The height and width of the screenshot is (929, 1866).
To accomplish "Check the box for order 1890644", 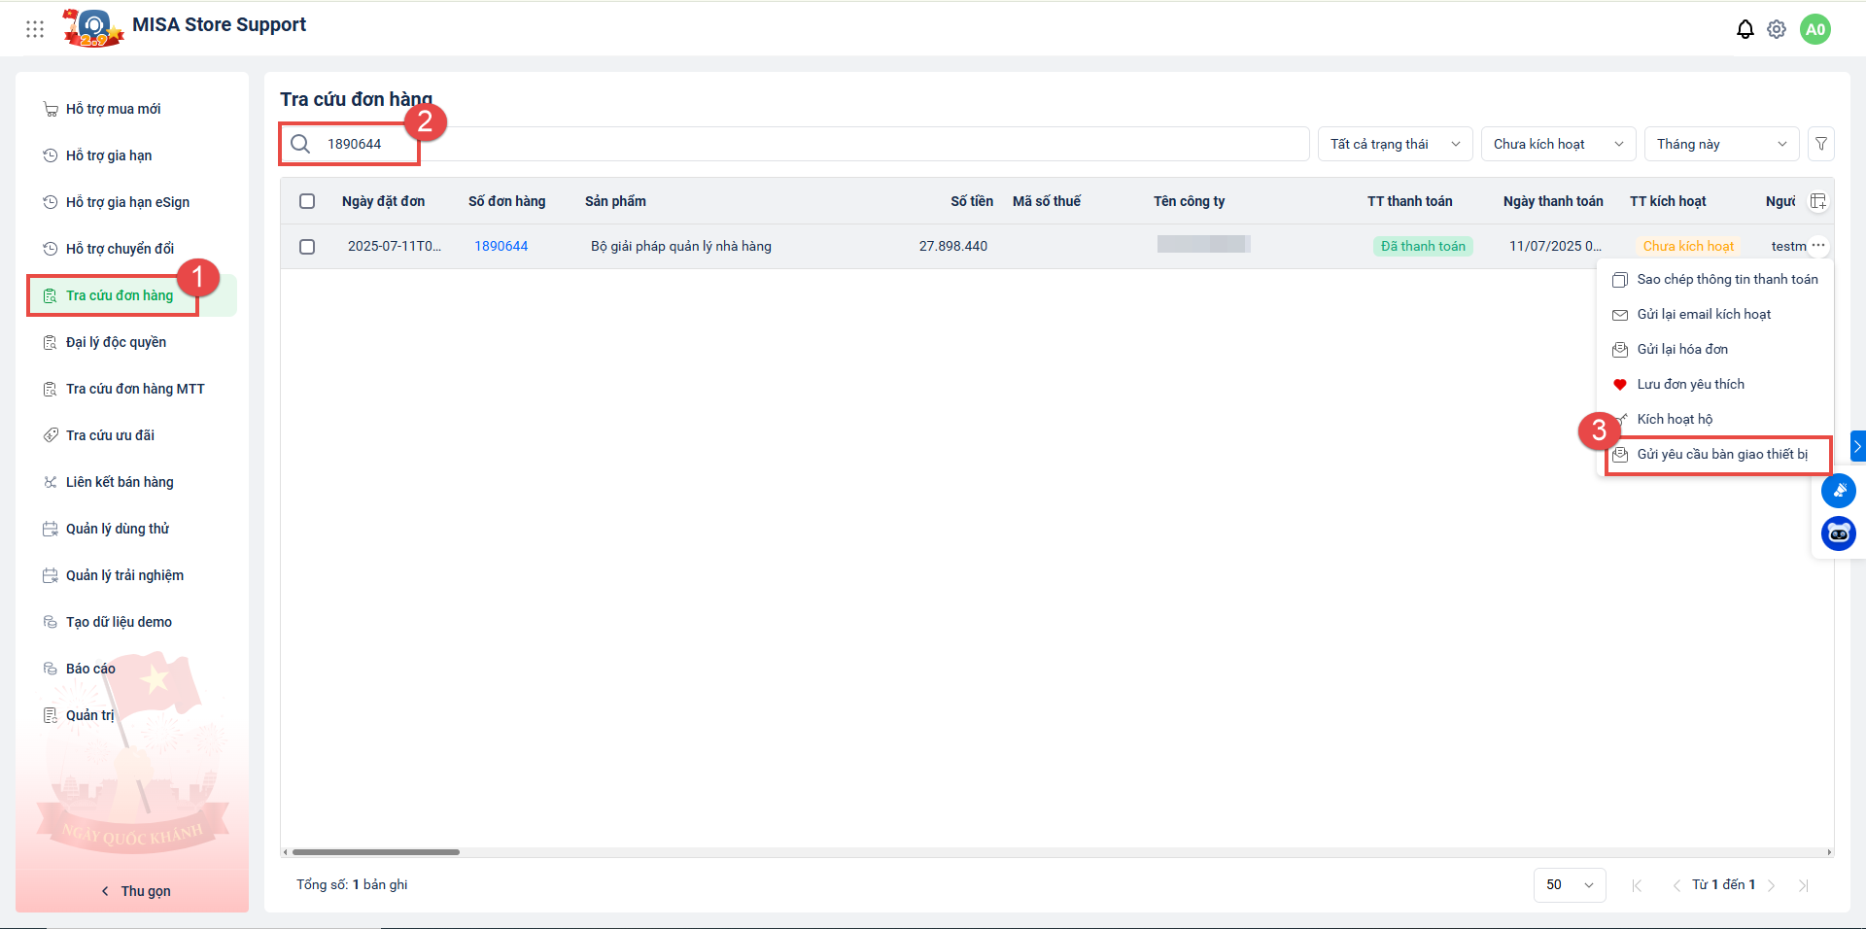I will coord(307,247).
